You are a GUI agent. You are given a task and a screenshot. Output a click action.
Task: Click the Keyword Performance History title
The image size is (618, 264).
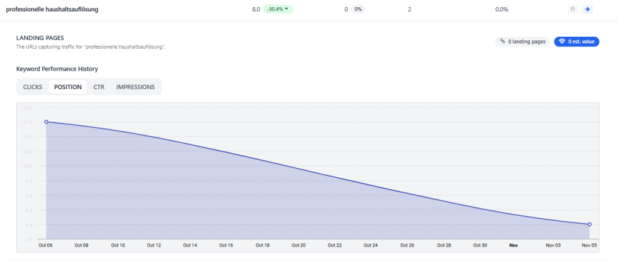pyautogui.click(x=57, y=69)
